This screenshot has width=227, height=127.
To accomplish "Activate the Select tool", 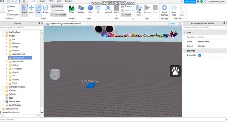I will 24,9.
